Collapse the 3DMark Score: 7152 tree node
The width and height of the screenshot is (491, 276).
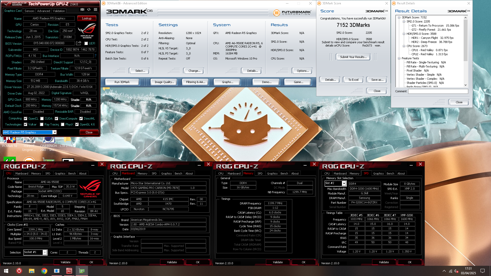399,17
